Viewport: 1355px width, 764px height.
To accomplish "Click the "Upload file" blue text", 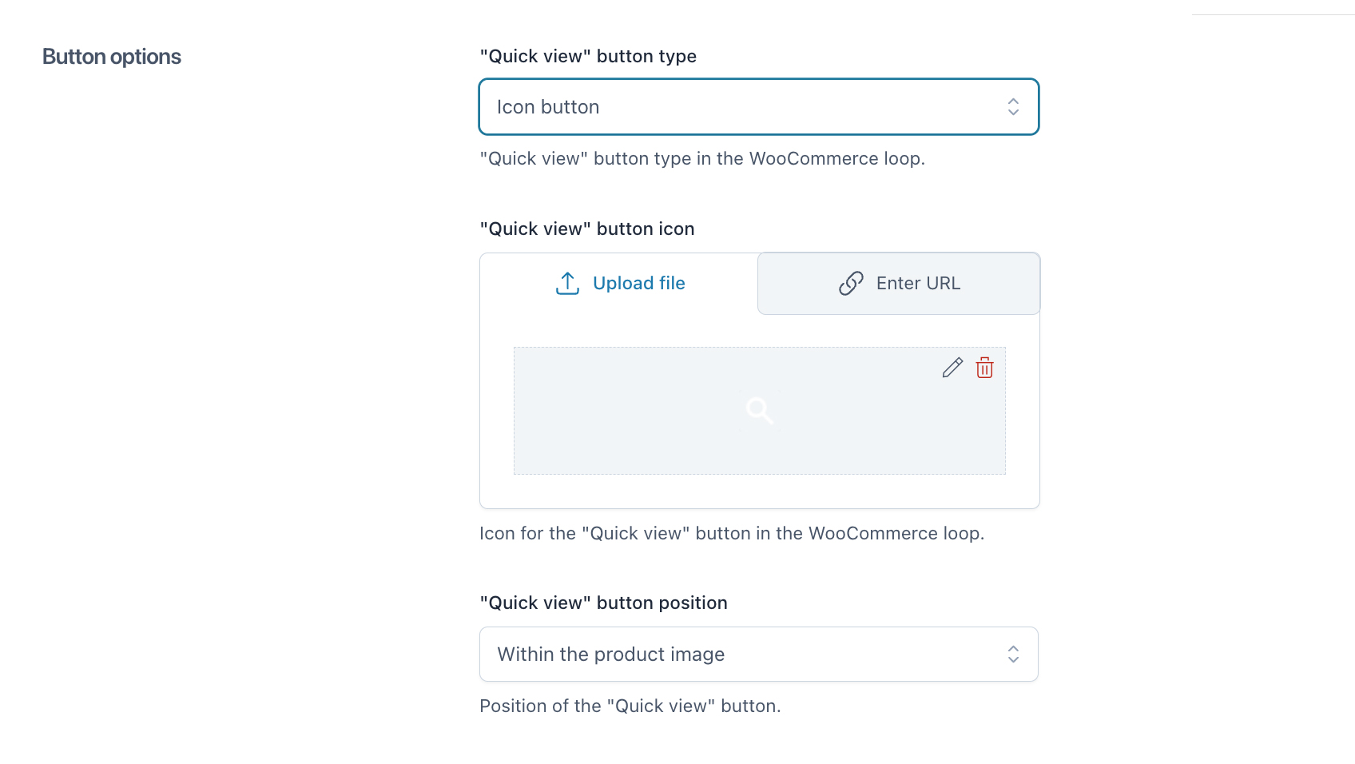I will point(638,284).
